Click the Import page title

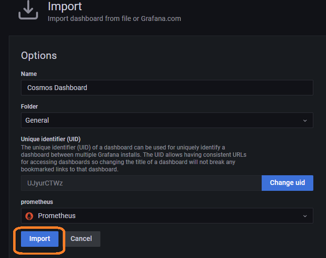(65, 6)
